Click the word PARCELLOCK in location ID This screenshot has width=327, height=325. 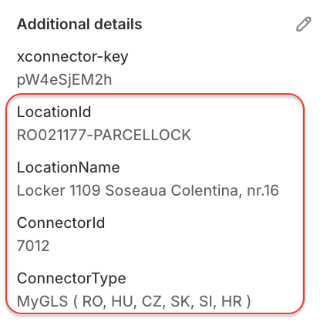click(x=143, y=135)
